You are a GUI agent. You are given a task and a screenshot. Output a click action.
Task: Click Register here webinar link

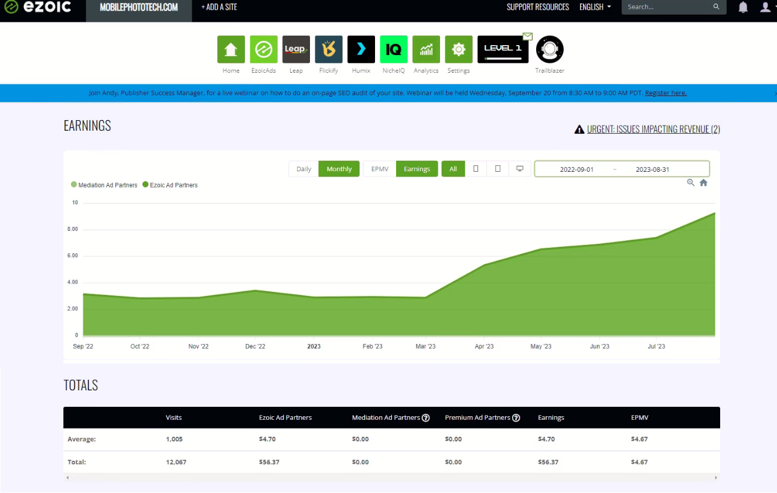point(666,93)
